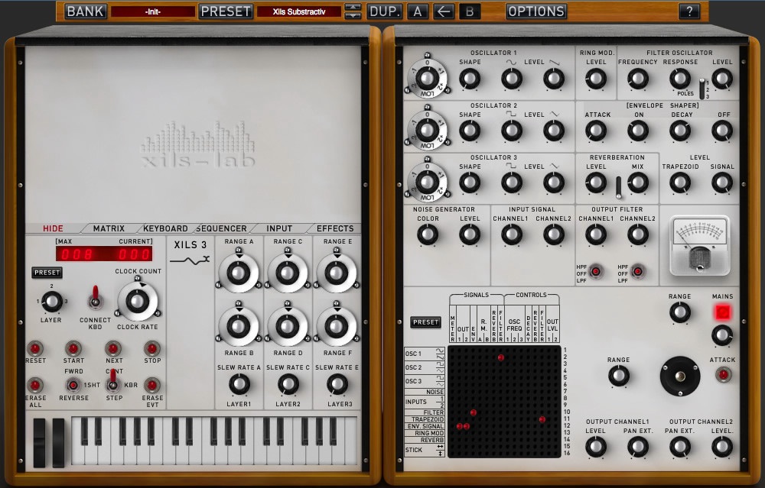Toggle the red MAINS power switch
The image size is (765, 488).
[722, 312]
